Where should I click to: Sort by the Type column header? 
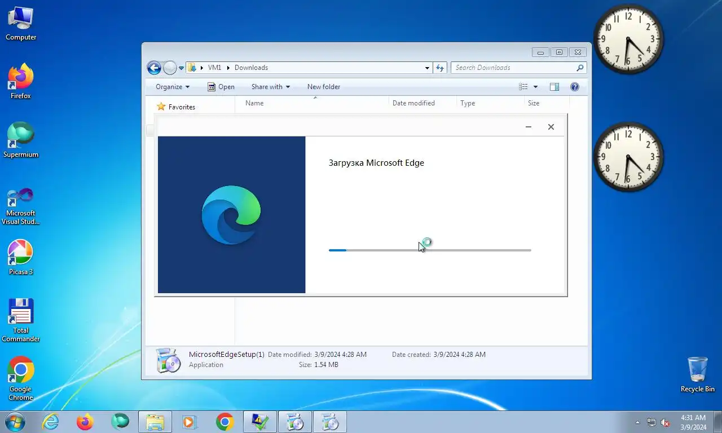(490, 103)
